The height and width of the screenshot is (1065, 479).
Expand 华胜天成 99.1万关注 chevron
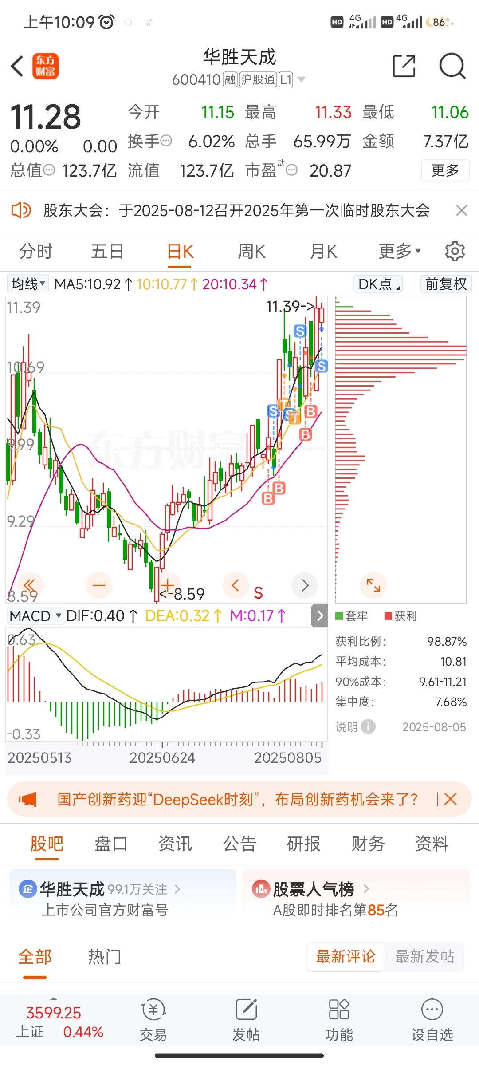(177, 889)
